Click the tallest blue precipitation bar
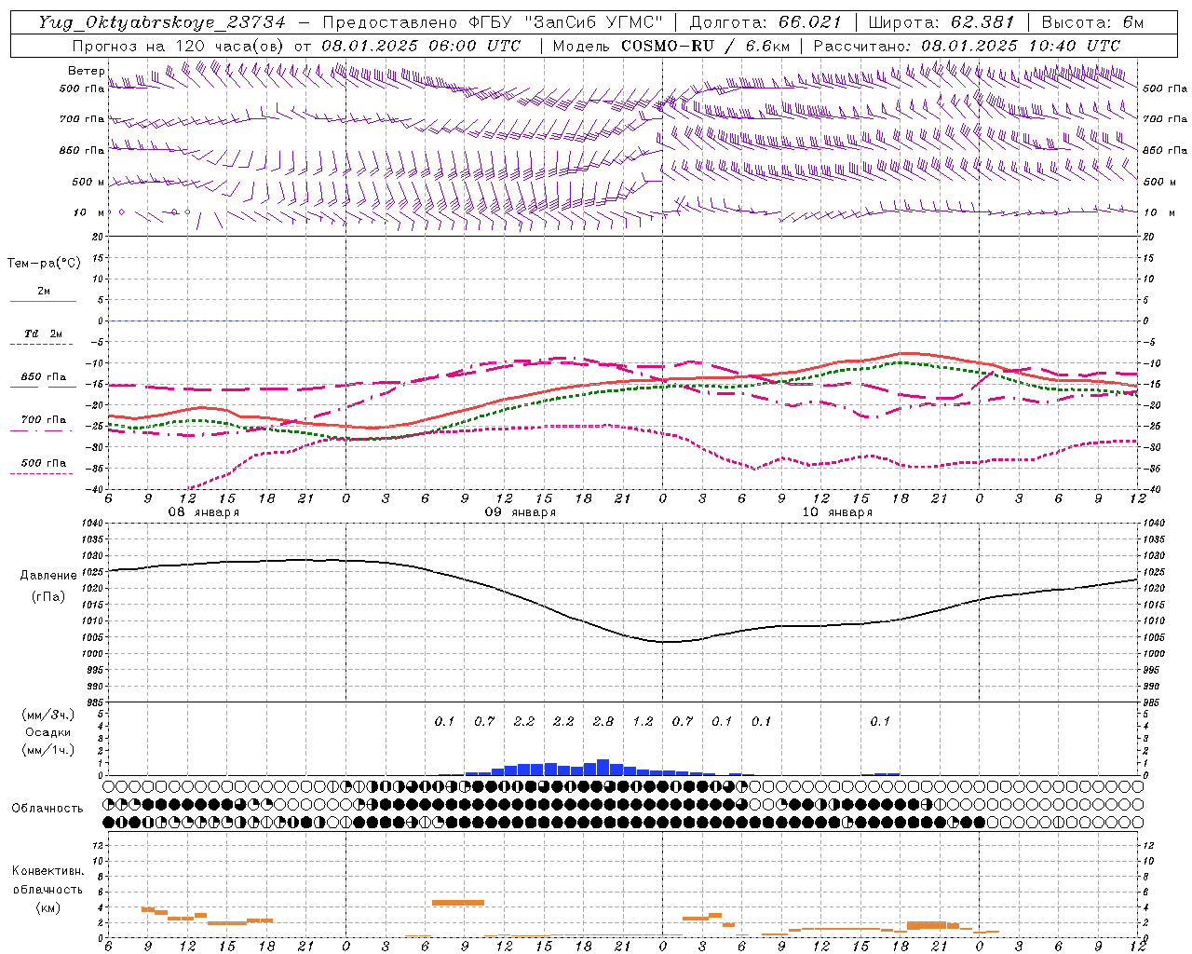This screenshot has width=1192, height=954. tap(603, 768)
